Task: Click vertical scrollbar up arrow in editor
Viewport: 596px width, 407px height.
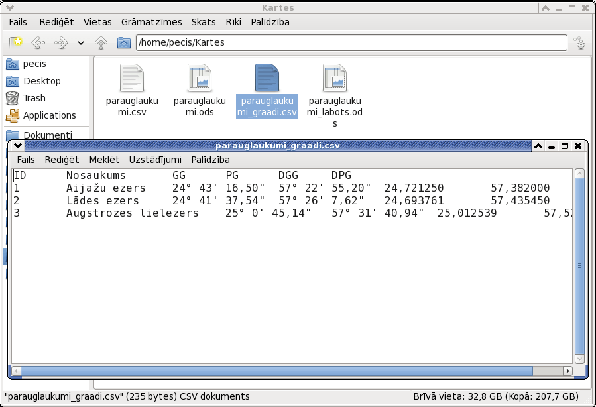Action: pos(579,174)
